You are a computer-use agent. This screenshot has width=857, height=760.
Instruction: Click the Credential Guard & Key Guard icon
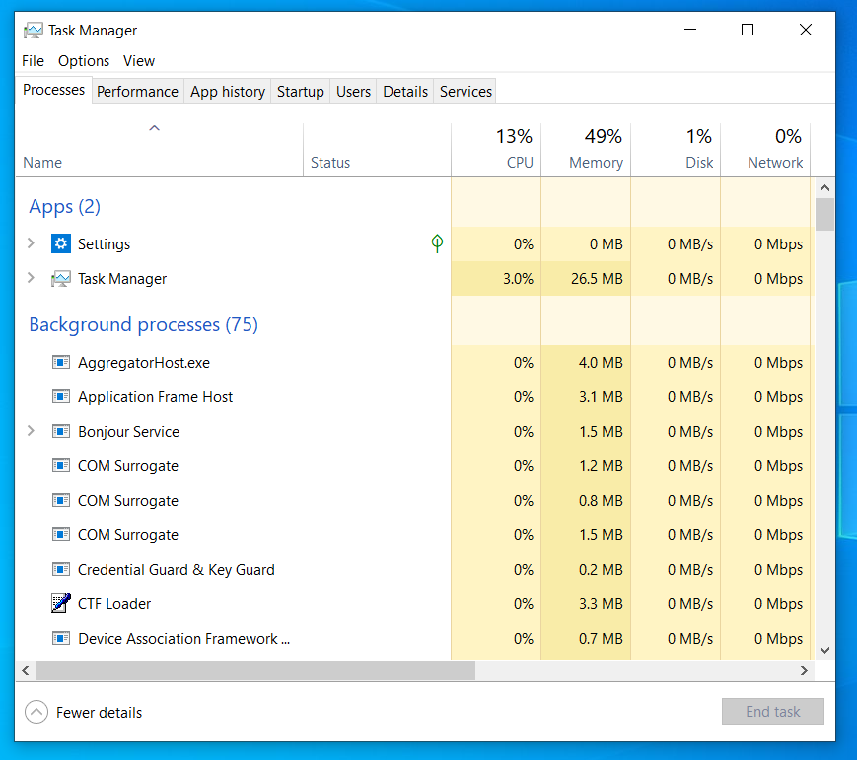click(61, 570)
